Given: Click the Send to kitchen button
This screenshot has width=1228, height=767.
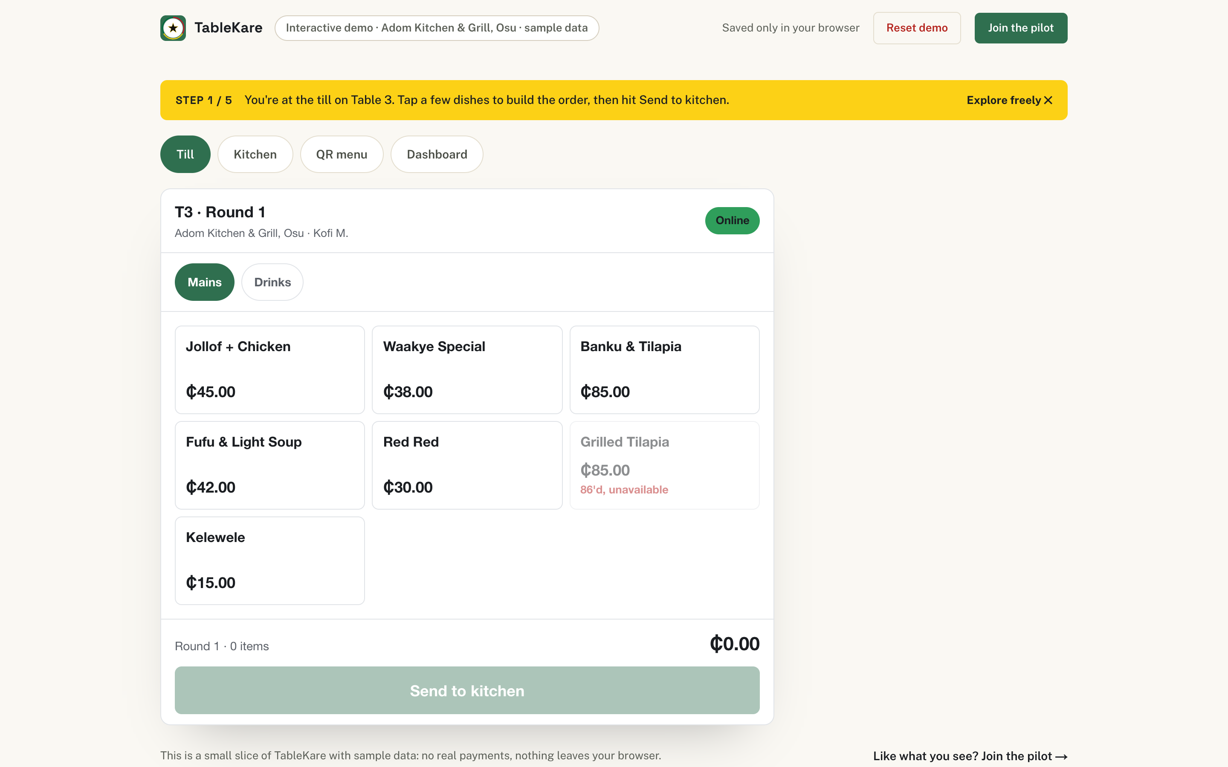Looking at the screenshot, I should 467,690.
